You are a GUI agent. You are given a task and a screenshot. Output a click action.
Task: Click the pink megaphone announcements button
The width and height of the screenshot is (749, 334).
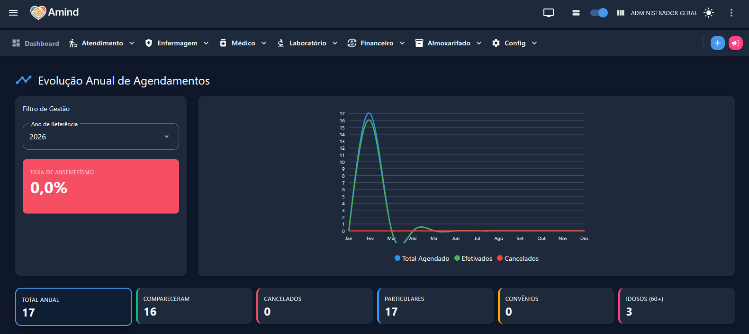click(736, 43)
